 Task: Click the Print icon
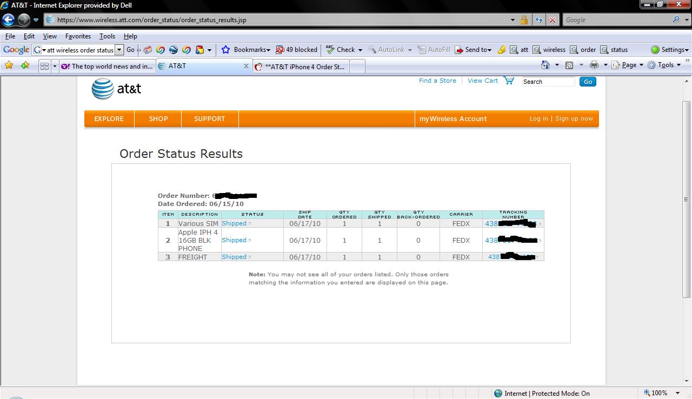pos(594,65)
